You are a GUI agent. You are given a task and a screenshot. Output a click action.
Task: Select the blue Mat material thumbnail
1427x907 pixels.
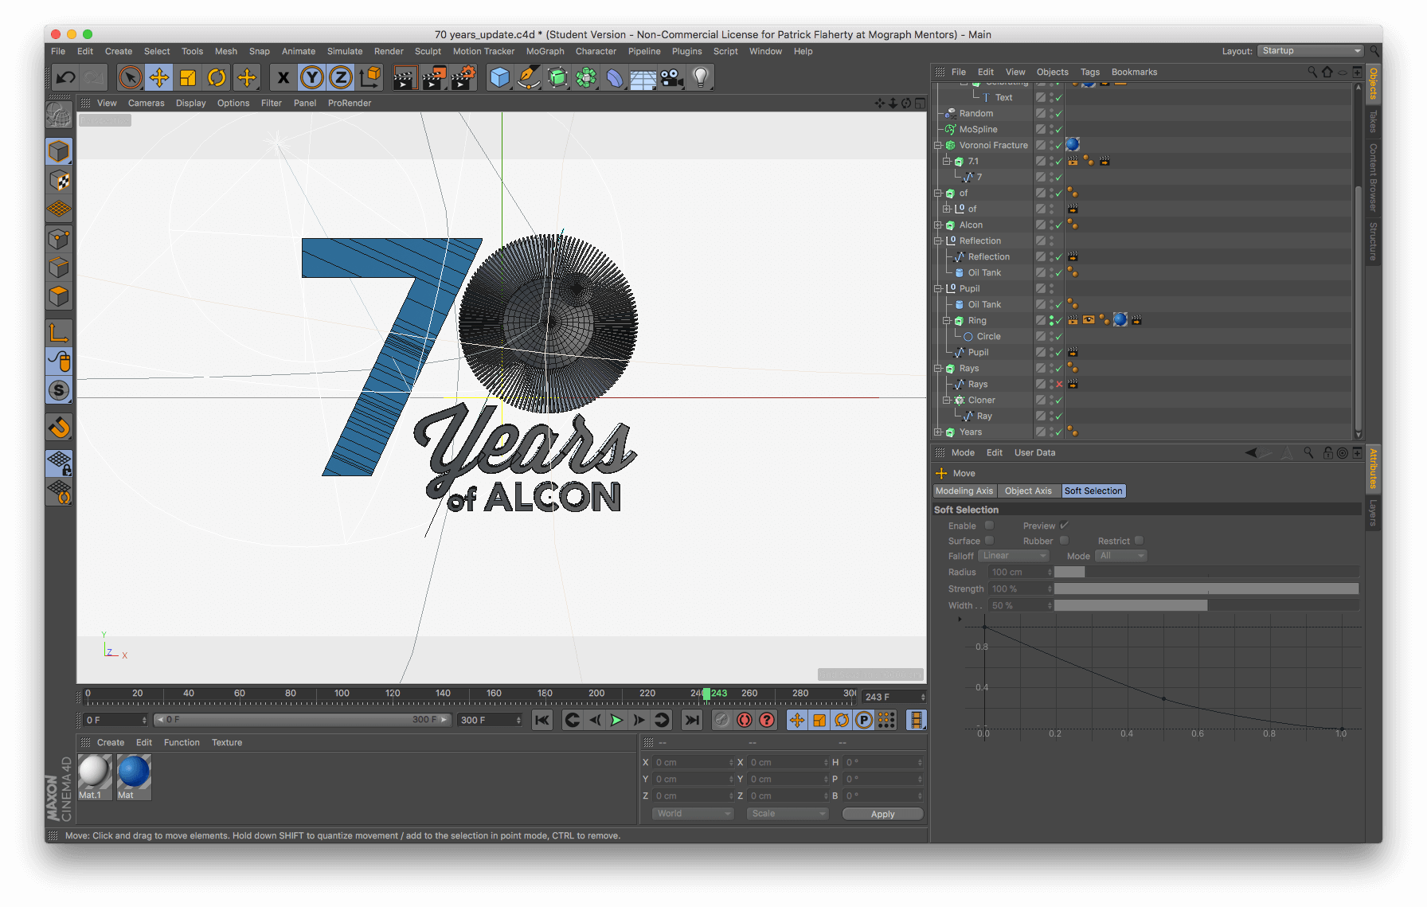click(x=133, y=772)
